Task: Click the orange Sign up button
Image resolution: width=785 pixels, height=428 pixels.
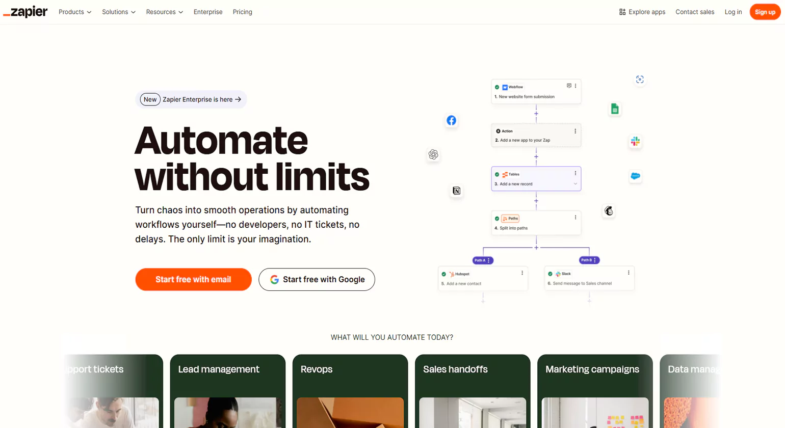Action: pos(765,12)
